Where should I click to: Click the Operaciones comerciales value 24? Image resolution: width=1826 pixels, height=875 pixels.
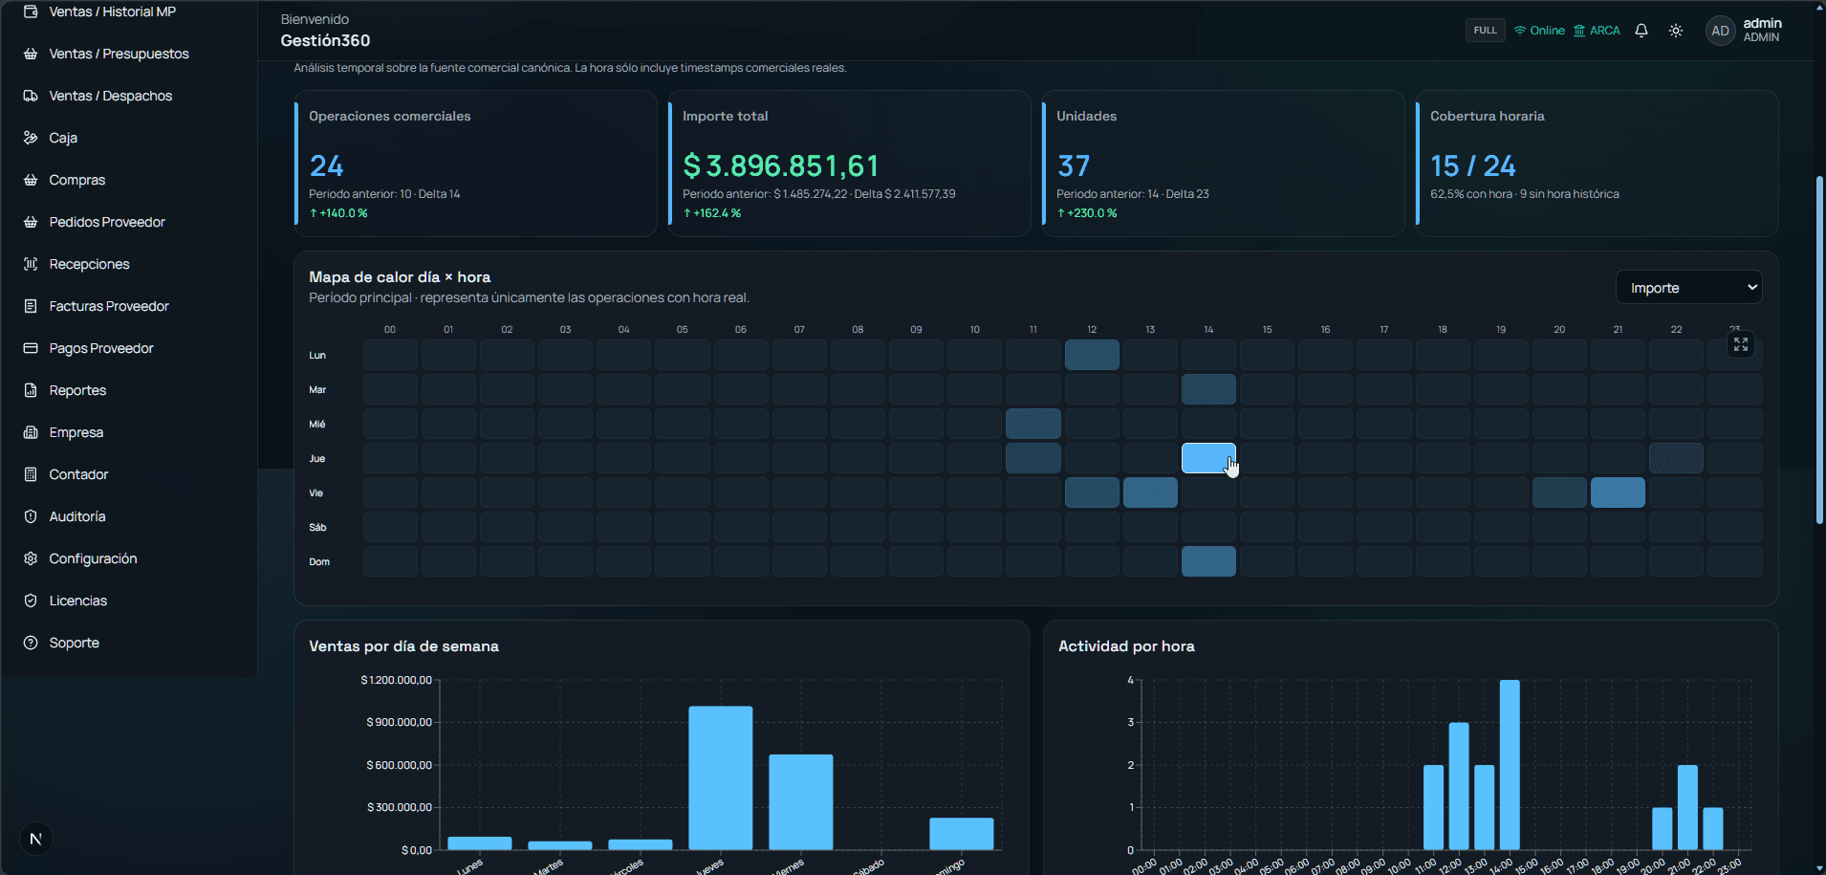(x=326, y=166)
